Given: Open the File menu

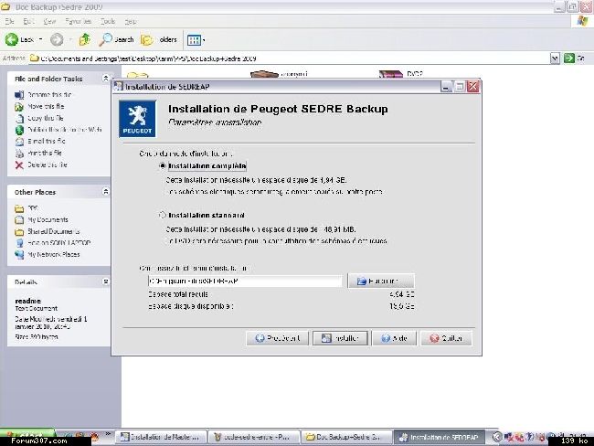Looking at the screenshot, I should (x=9, y=22).
